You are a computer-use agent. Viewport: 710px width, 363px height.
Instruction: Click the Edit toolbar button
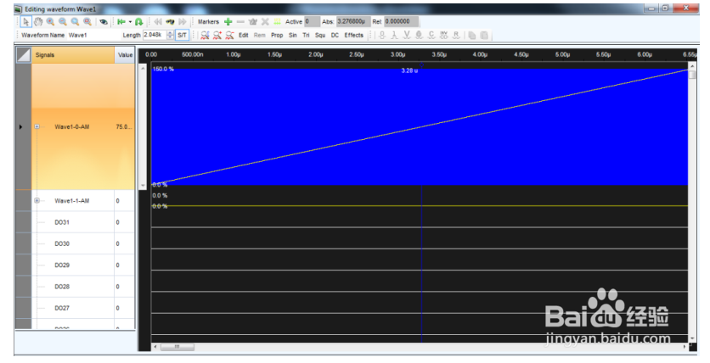point(244,36)
